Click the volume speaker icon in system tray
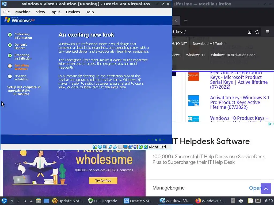This screenshot has width=274, height=205. pyautogui.click(x=241, y=201)
